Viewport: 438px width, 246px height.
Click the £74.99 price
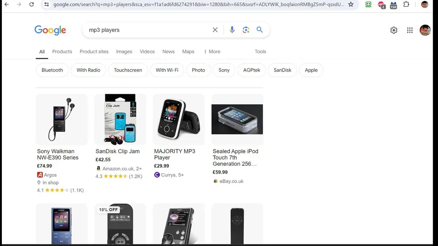(44, 166)
